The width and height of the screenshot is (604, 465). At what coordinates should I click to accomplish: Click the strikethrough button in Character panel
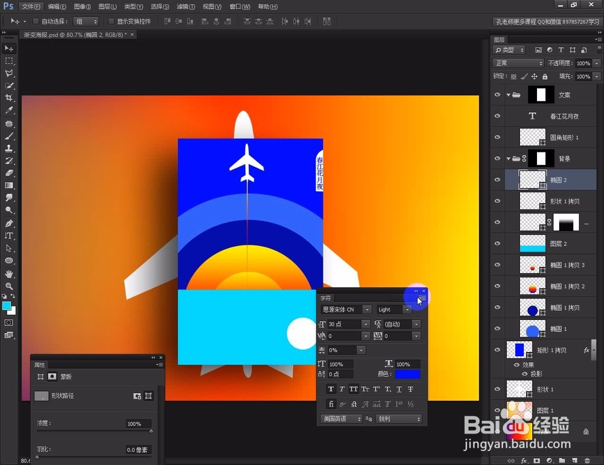click(x=410, y=389)
